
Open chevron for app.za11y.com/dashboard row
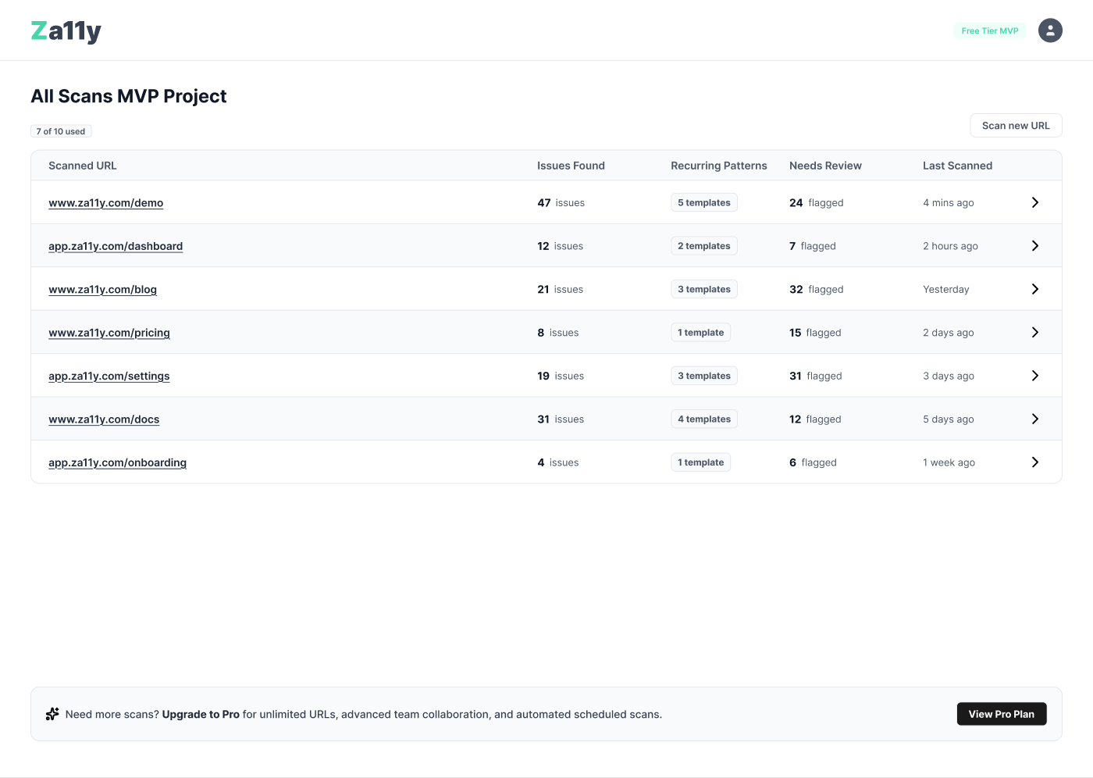coord(1035,246)
